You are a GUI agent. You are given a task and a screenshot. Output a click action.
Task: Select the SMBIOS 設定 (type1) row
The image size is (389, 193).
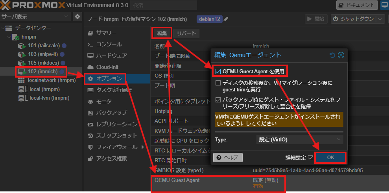[270, 171]
